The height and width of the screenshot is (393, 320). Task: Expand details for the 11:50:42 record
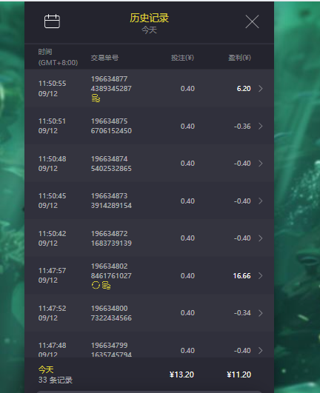[261, 238]
